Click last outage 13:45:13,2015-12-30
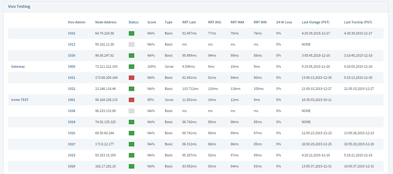The image size is (393, 174). 317,78
